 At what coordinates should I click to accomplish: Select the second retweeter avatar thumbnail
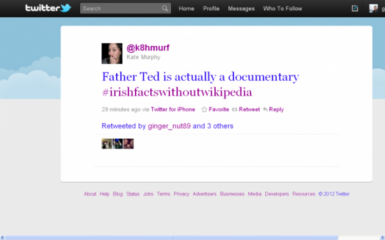pos(118,144)
